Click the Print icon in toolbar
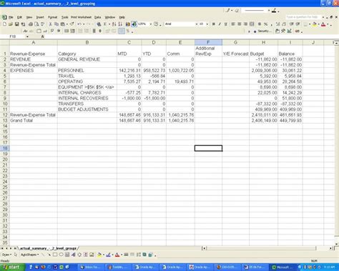The image size is (339, 271). (31, 24)
